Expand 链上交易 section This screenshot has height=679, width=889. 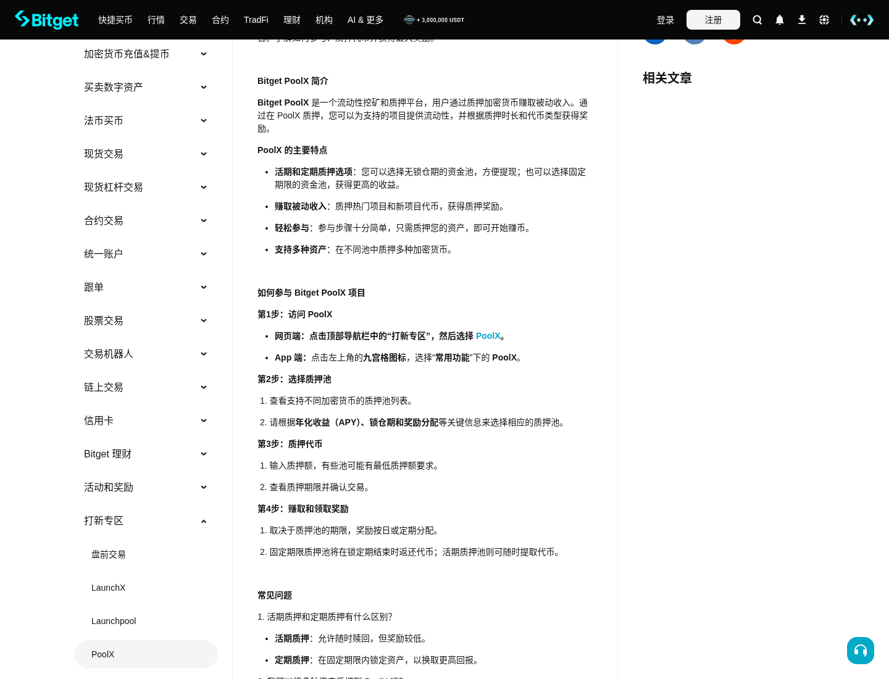click(146, 387)
